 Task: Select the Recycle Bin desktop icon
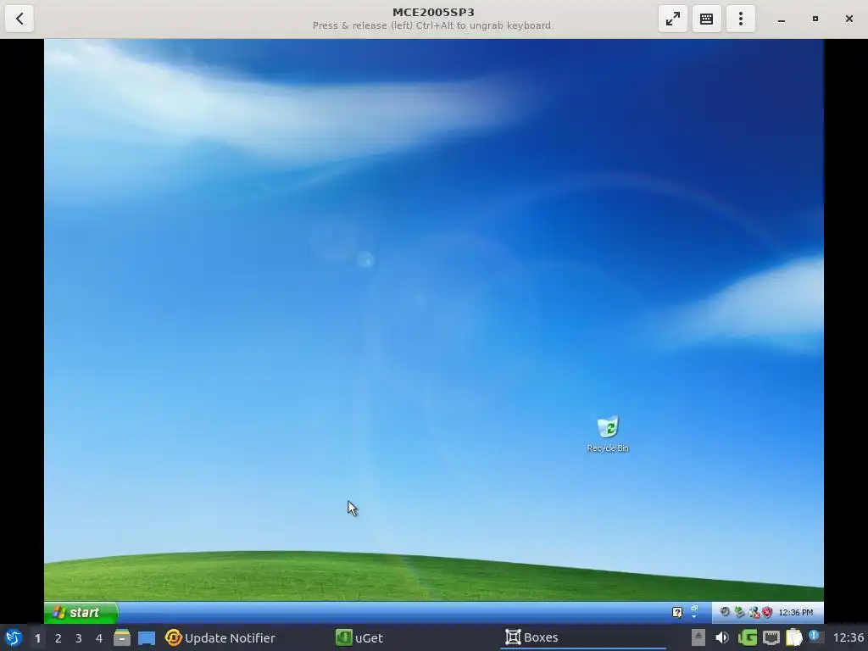click(x=608, y=435)
